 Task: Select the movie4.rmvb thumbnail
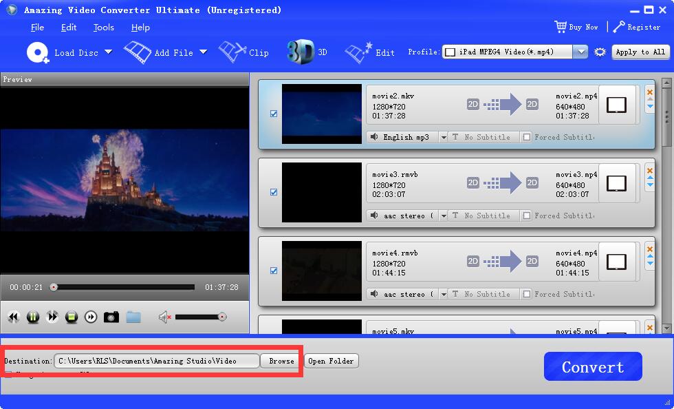[x=322, y=271]
